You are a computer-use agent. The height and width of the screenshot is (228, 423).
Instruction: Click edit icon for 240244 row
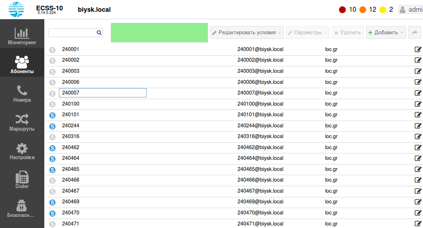[x=418, y=126]
